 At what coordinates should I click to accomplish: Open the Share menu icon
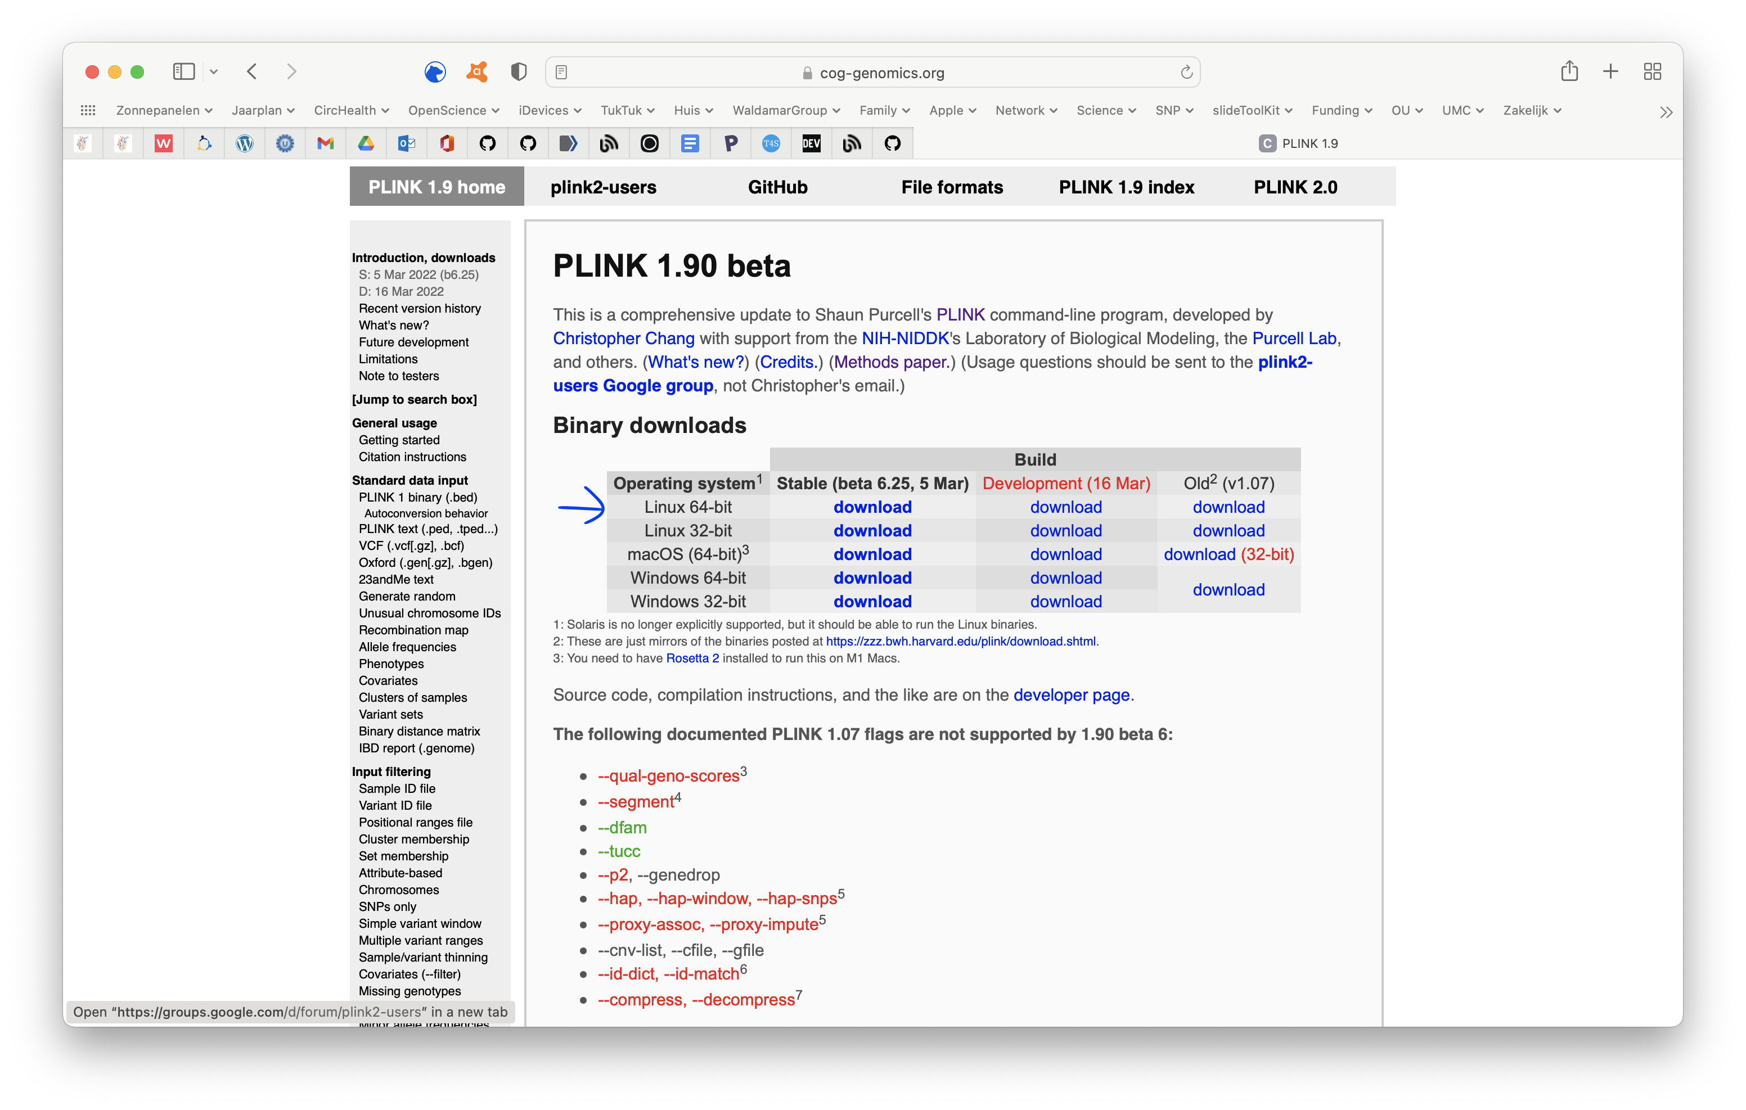[1569, 70]
